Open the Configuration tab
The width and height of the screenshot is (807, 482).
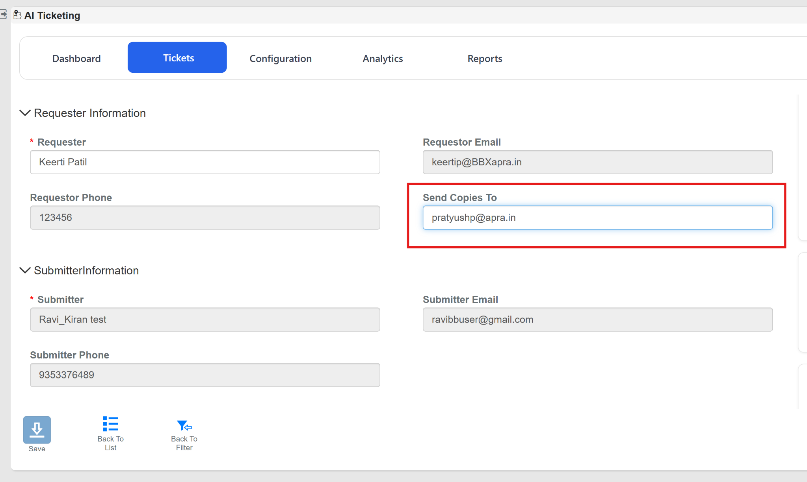281,58
